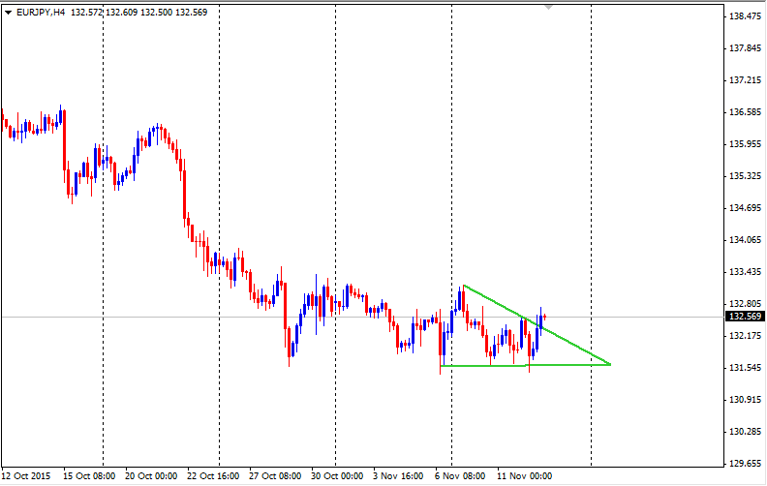Click the 131.545 price axis label

(745, 367)
